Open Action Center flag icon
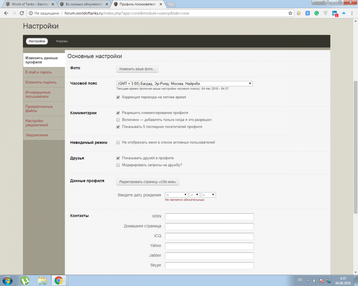Viewport: 358px width, 286px height. click(x=322, y=280)
